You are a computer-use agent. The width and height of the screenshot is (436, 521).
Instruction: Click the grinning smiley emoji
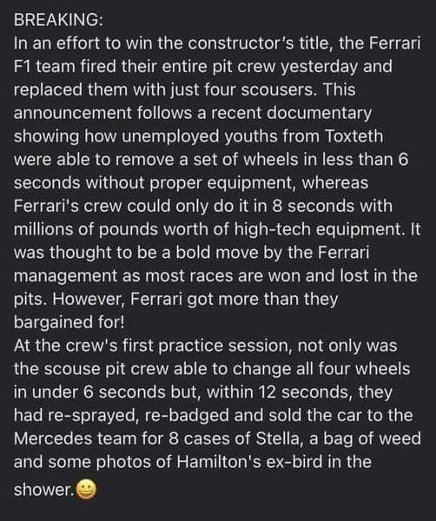point(86,490)
